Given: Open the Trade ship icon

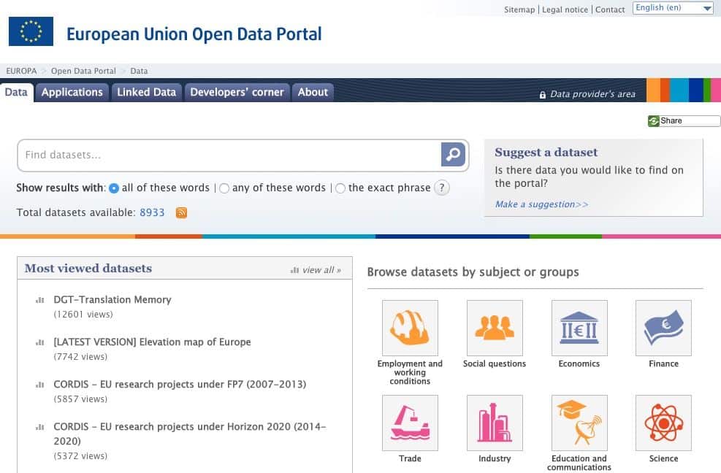Looking at the screenshot, I should point(410,423).
